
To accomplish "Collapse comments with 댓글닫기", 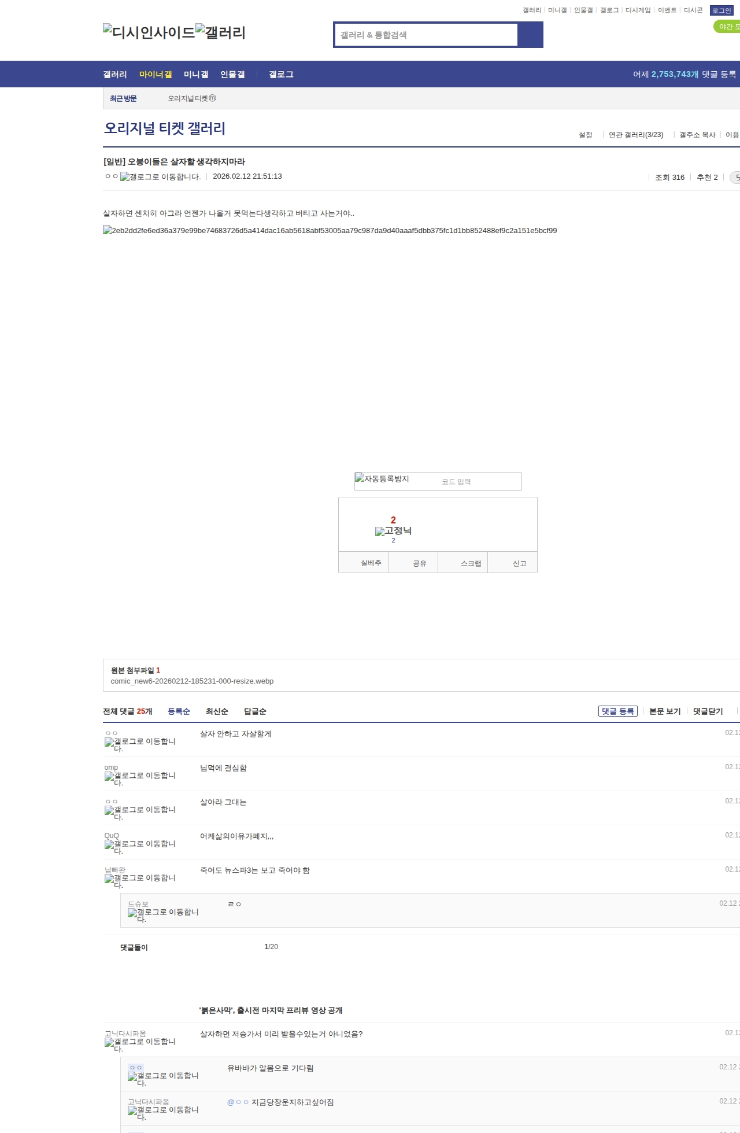I will point(708,711).
